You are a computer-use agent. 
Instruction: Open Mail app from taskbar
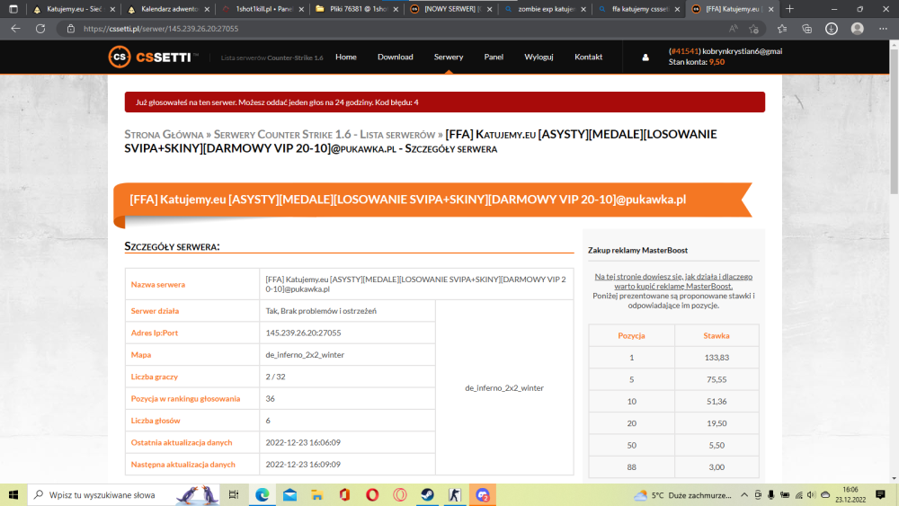(289, 494)
